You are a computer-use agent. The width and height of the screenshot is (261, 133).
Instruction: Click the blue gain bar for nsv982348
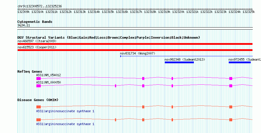tap(179, 62)
